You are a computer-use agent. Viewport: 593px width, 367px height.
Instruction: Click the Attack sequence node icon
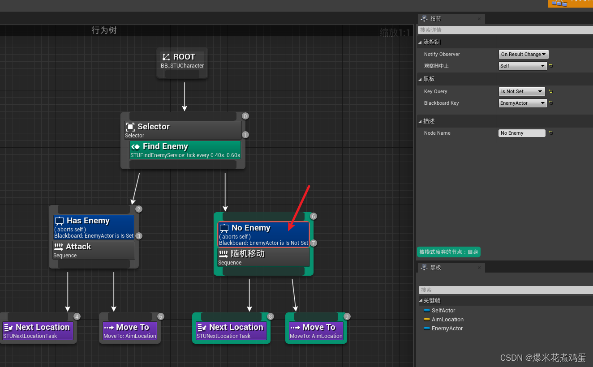[60, 247]
